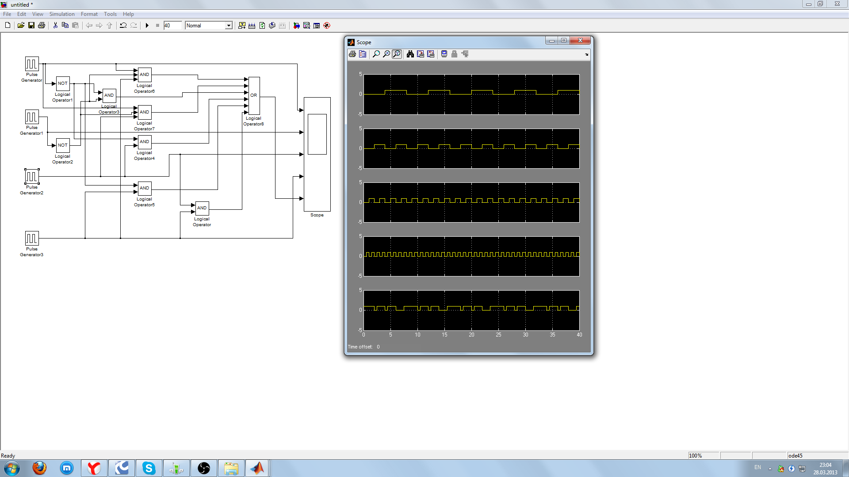Toggle the model browser icon
This screenshot has height=477, width=849.
(x=317, y=26)
